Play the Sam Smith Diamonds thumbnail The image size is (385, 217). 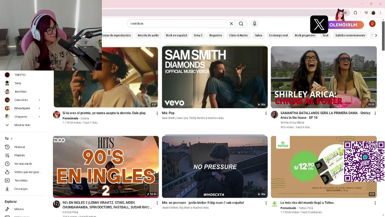tap(215, 77)
